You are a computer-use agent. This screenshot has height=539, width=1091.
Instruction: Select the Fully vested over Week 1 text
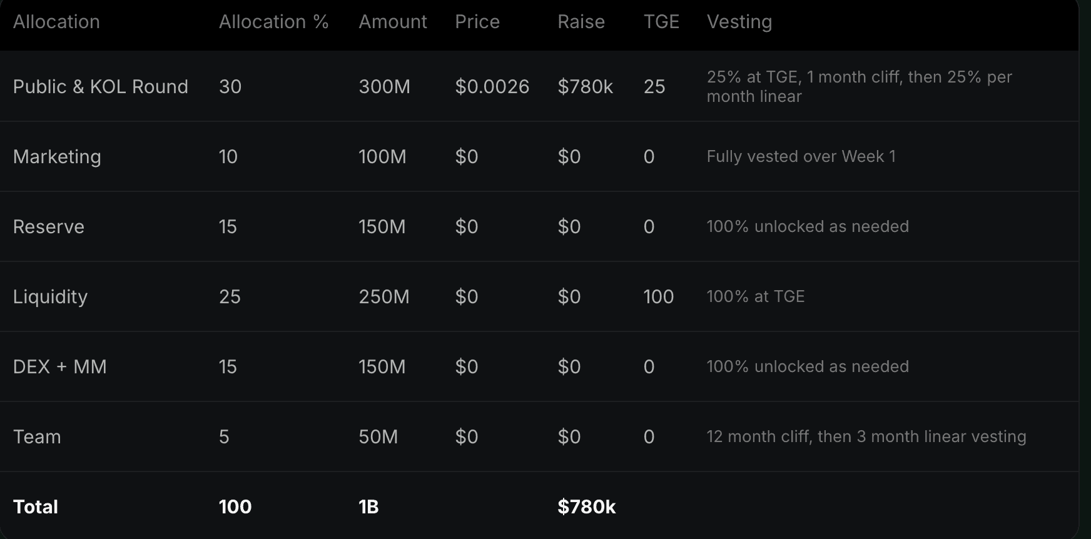(x=801, y=156)
